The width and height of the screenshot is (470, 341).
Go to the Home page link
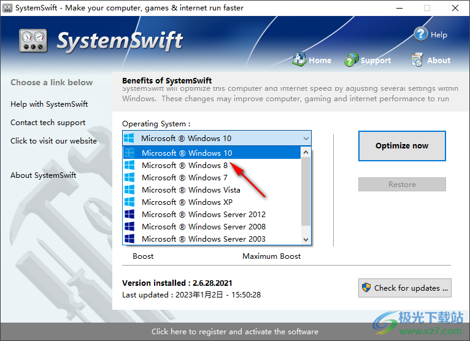click(x=320, y=60)
